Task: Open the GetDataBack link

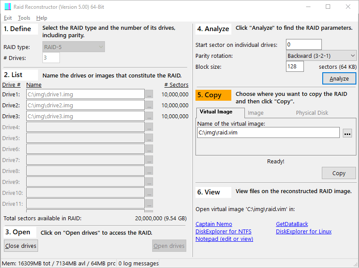Action: (292, 224)
